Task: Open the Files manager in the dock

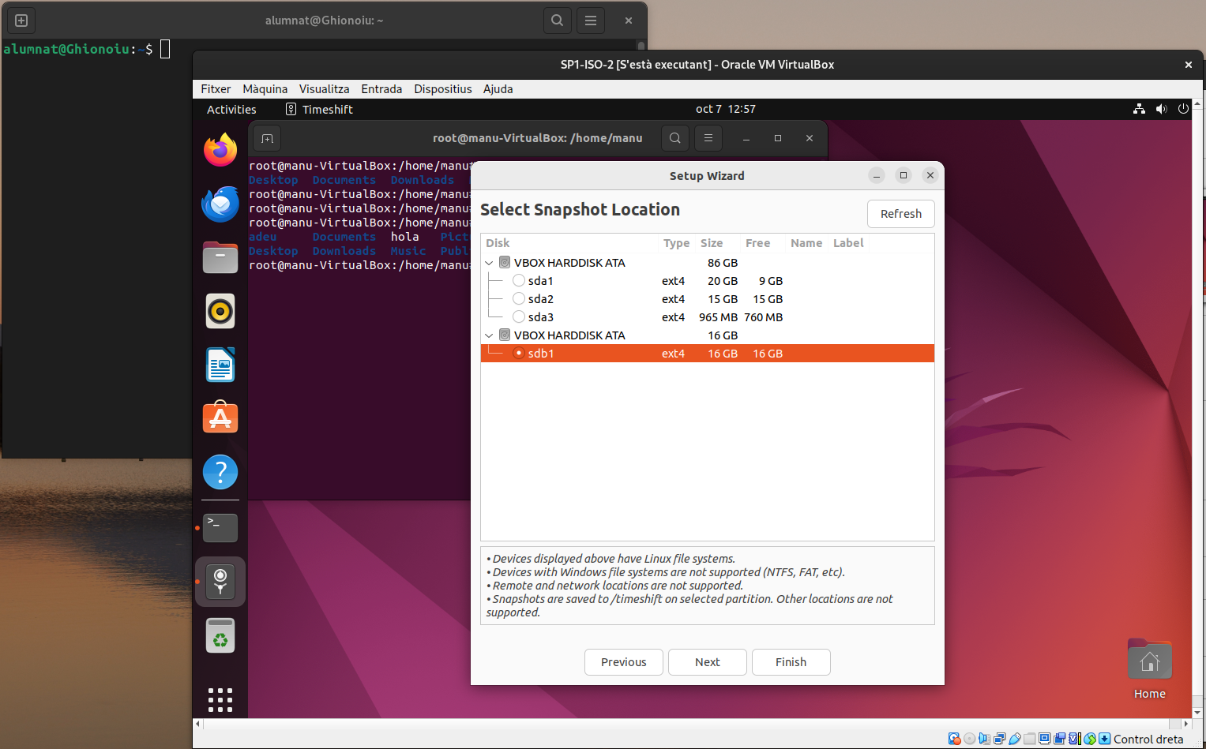Action: click(x=220, y=257)
